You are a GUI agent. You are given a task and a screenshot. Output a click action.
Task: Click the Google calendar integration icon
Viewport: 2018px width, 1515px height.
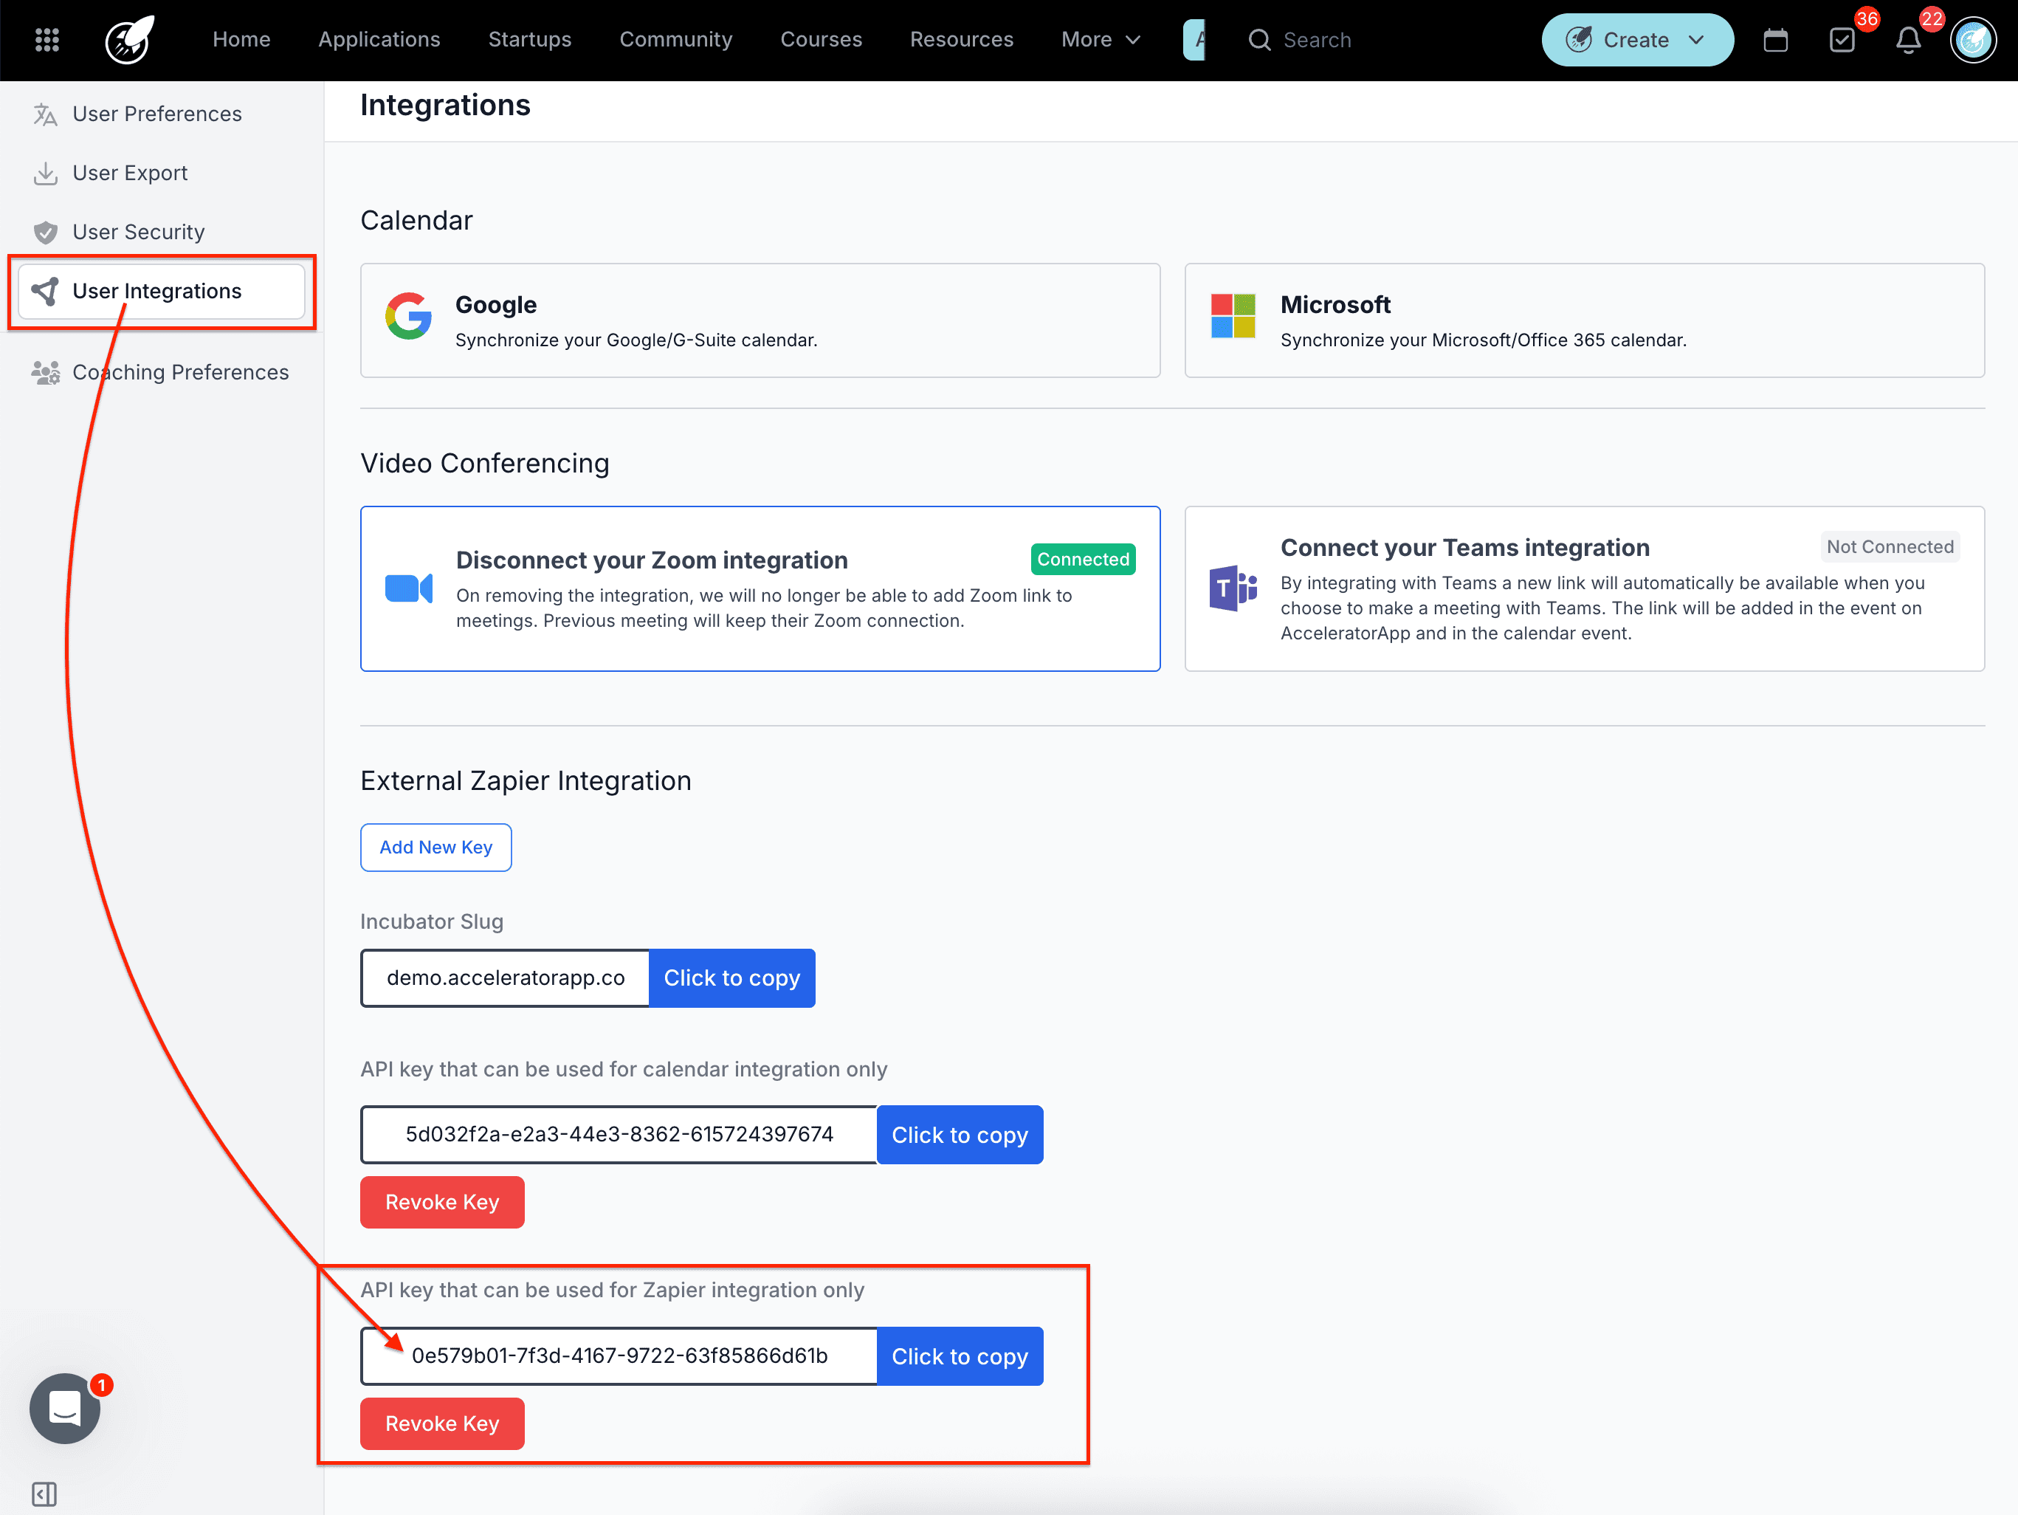coord(409,317)
